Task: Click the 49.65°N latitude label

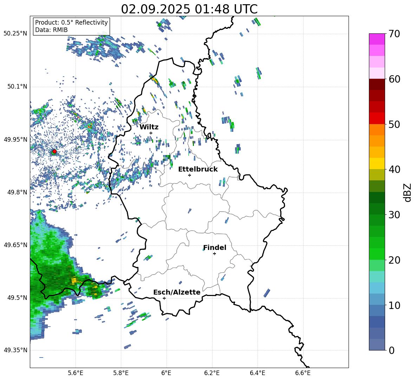Action: click(x=15, y=245)
